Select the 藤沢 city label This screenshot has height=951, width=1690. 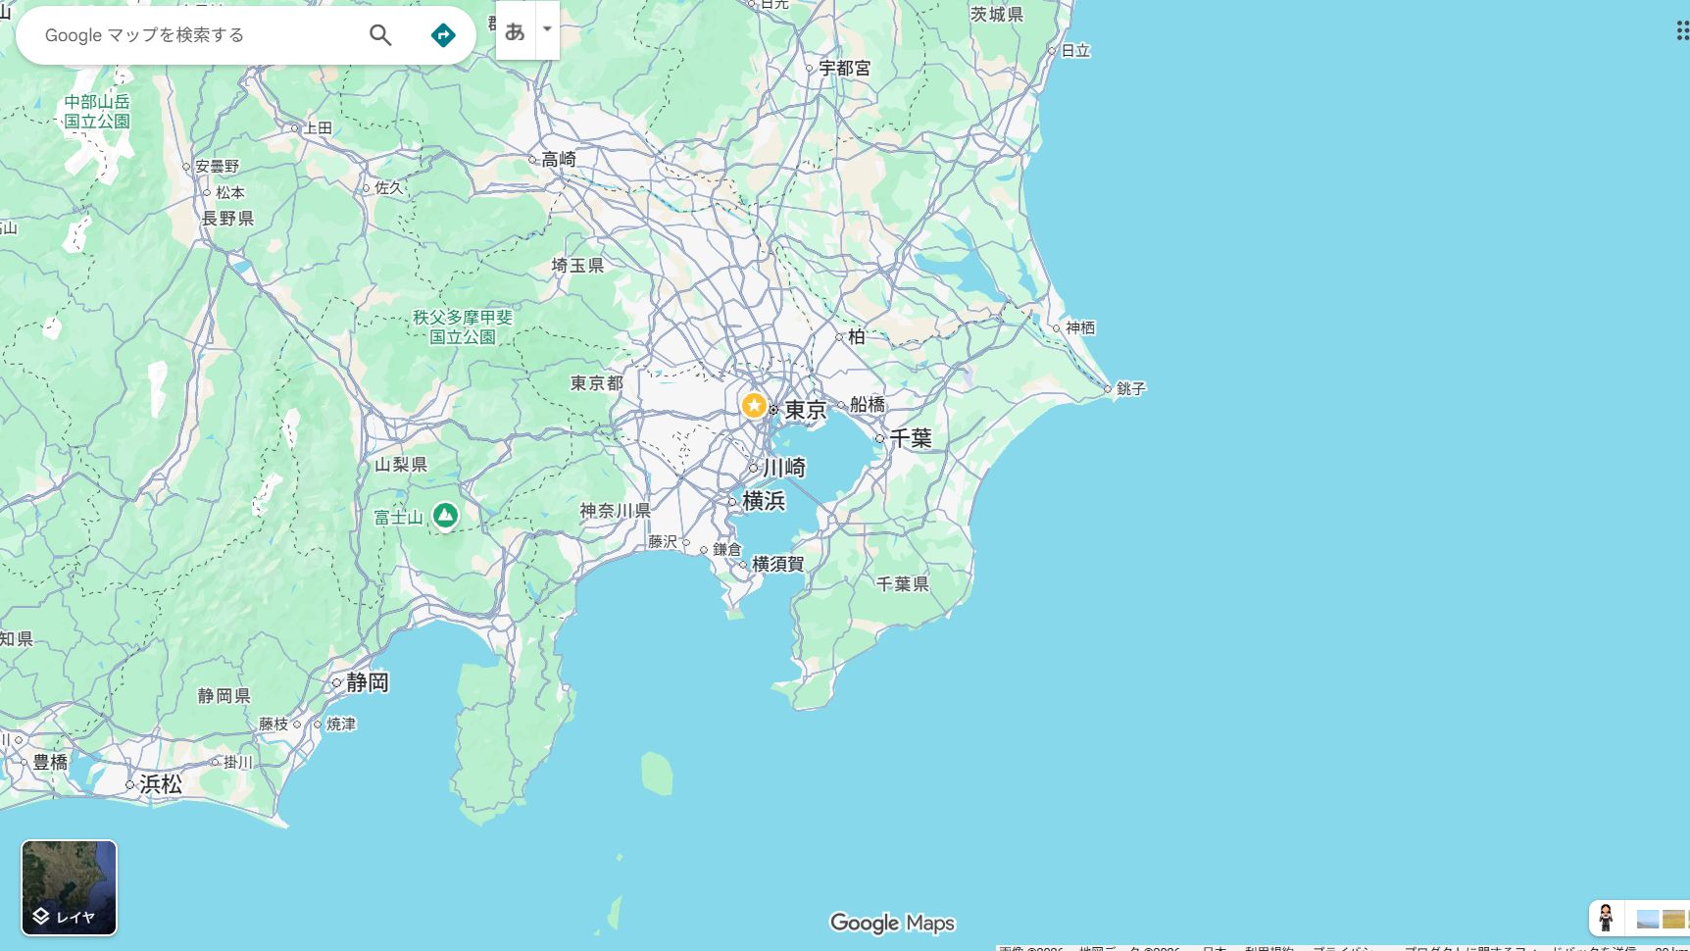(663, 541)
